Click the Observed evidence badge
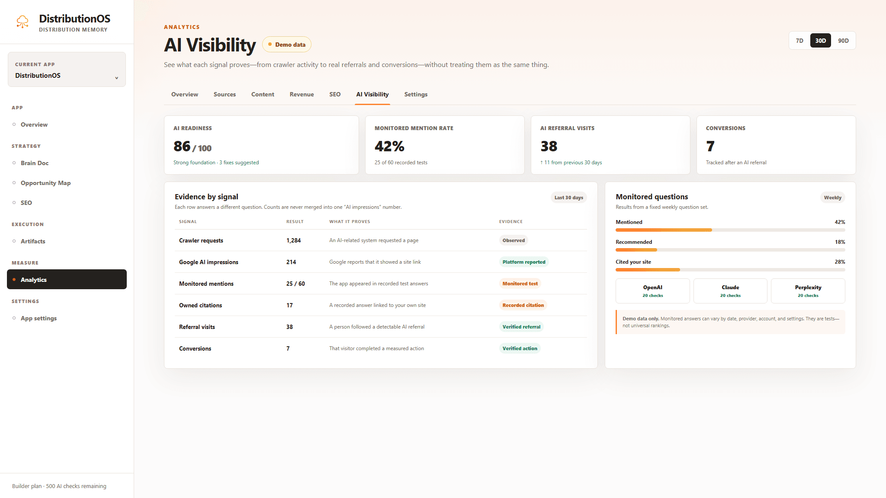 pyautogui.click(x=514, y=240)
